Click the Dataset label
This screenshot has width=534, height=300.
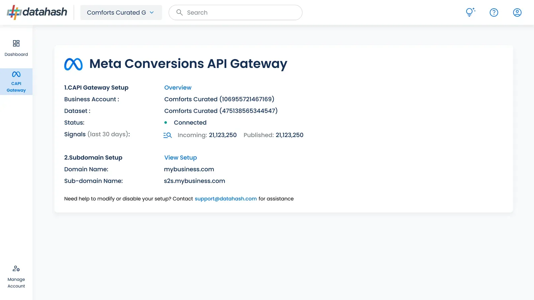77,111
